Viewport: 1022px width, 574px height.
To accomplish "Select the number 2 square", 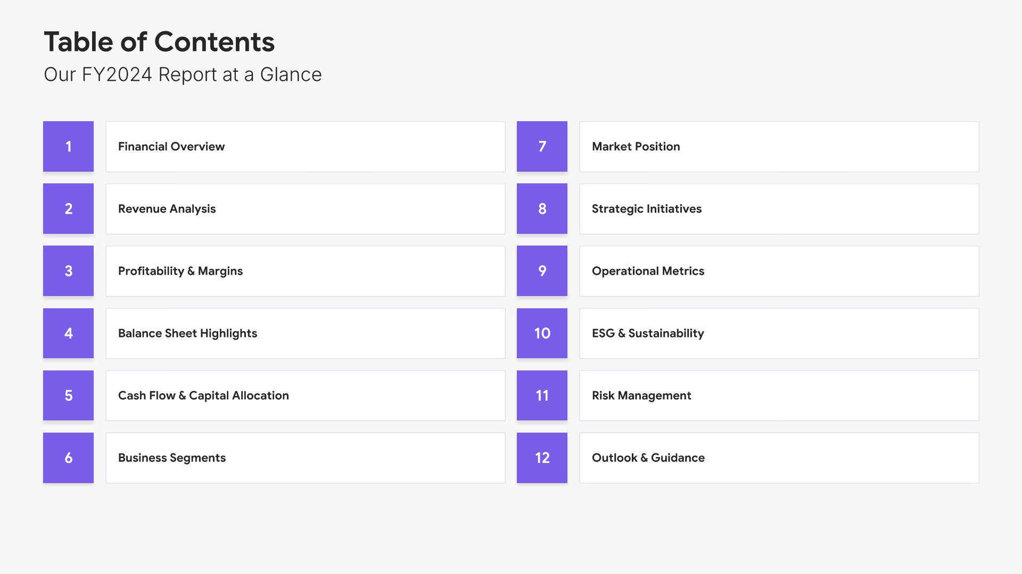I will [x=68, y=208].
